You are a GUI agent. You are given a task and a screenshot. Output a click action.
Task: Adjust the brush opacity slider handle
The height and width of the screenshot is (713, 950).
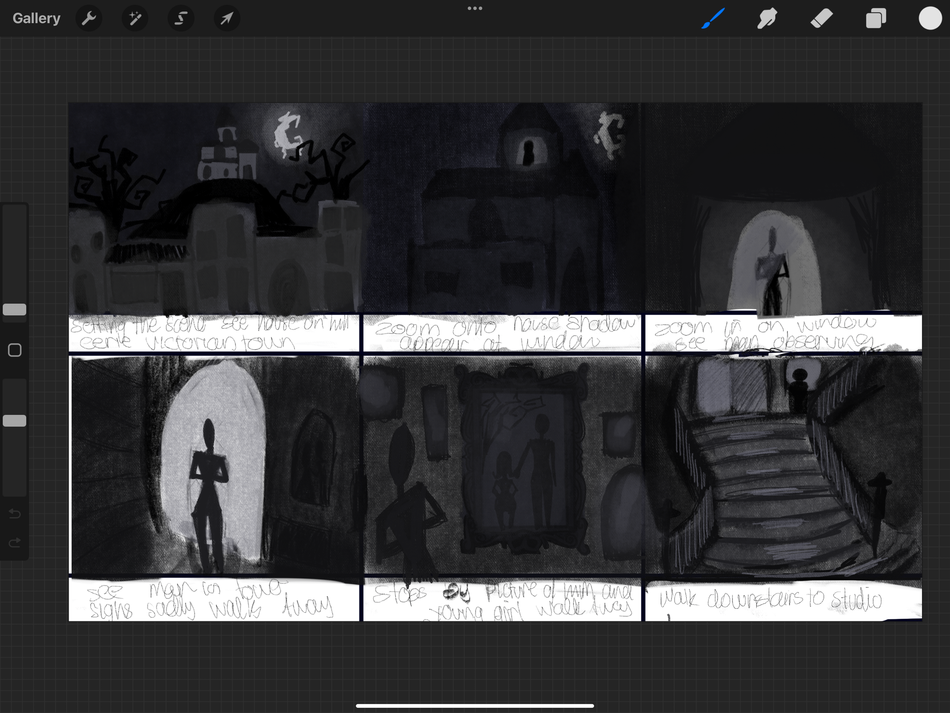coord(14,420)
